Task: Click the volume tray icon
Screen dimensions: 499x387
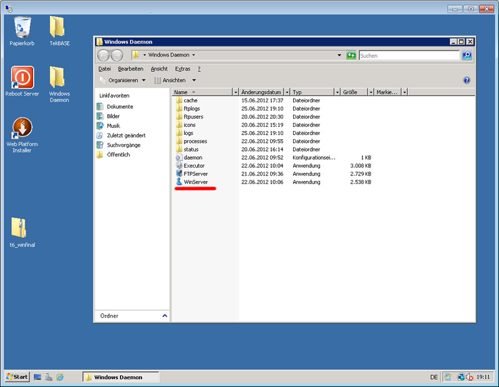Action: pyautogui.click(x=470, y=377)
